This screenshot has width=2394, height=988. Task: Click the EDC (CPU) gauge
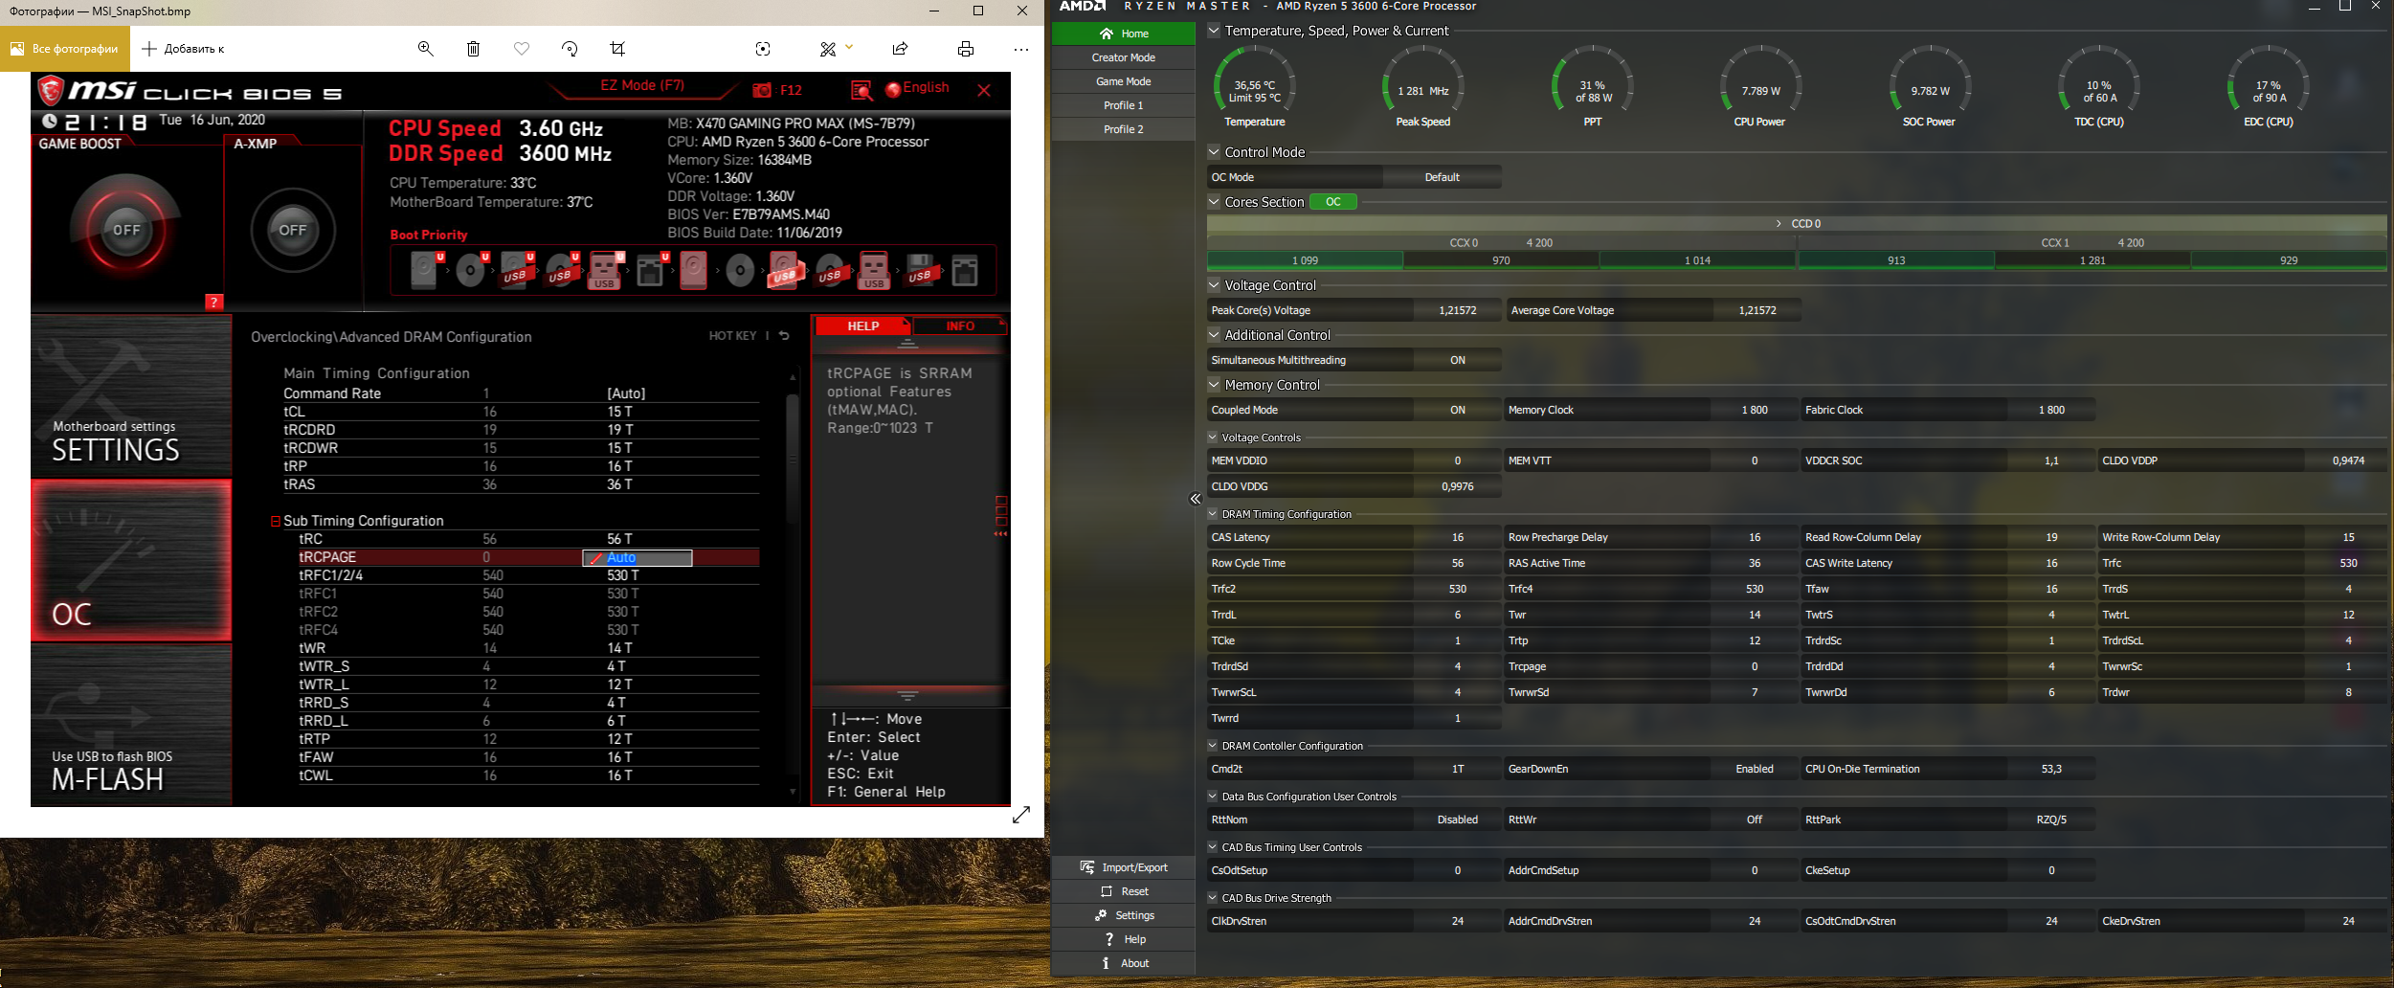pos(2269,86)
